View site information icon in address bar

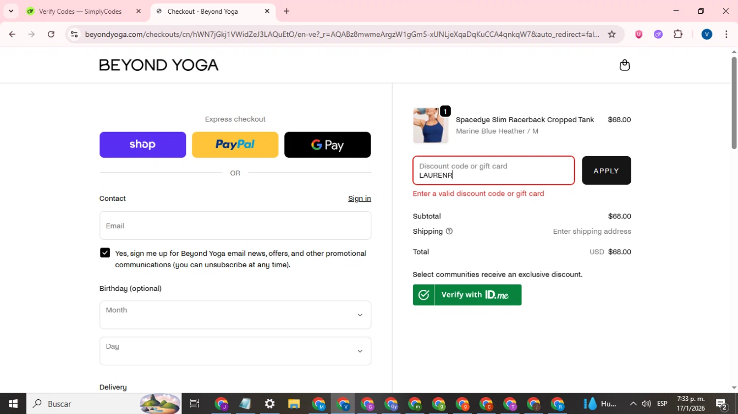(x=74, y=34)
